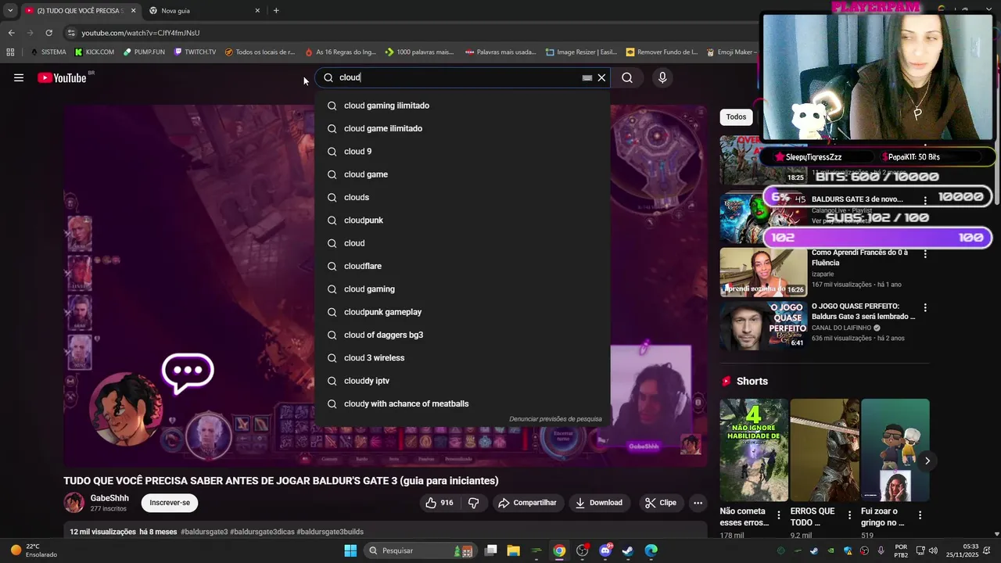The width and height of the screenshot is (1001, 563).
Task: Open the KICK.COM bookmark
Action: (x=95, y=52)
